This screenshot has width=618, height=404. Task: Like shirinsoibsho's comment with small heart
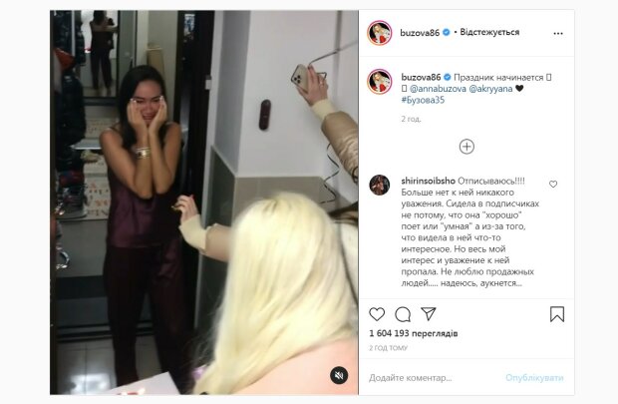point(553,184)
